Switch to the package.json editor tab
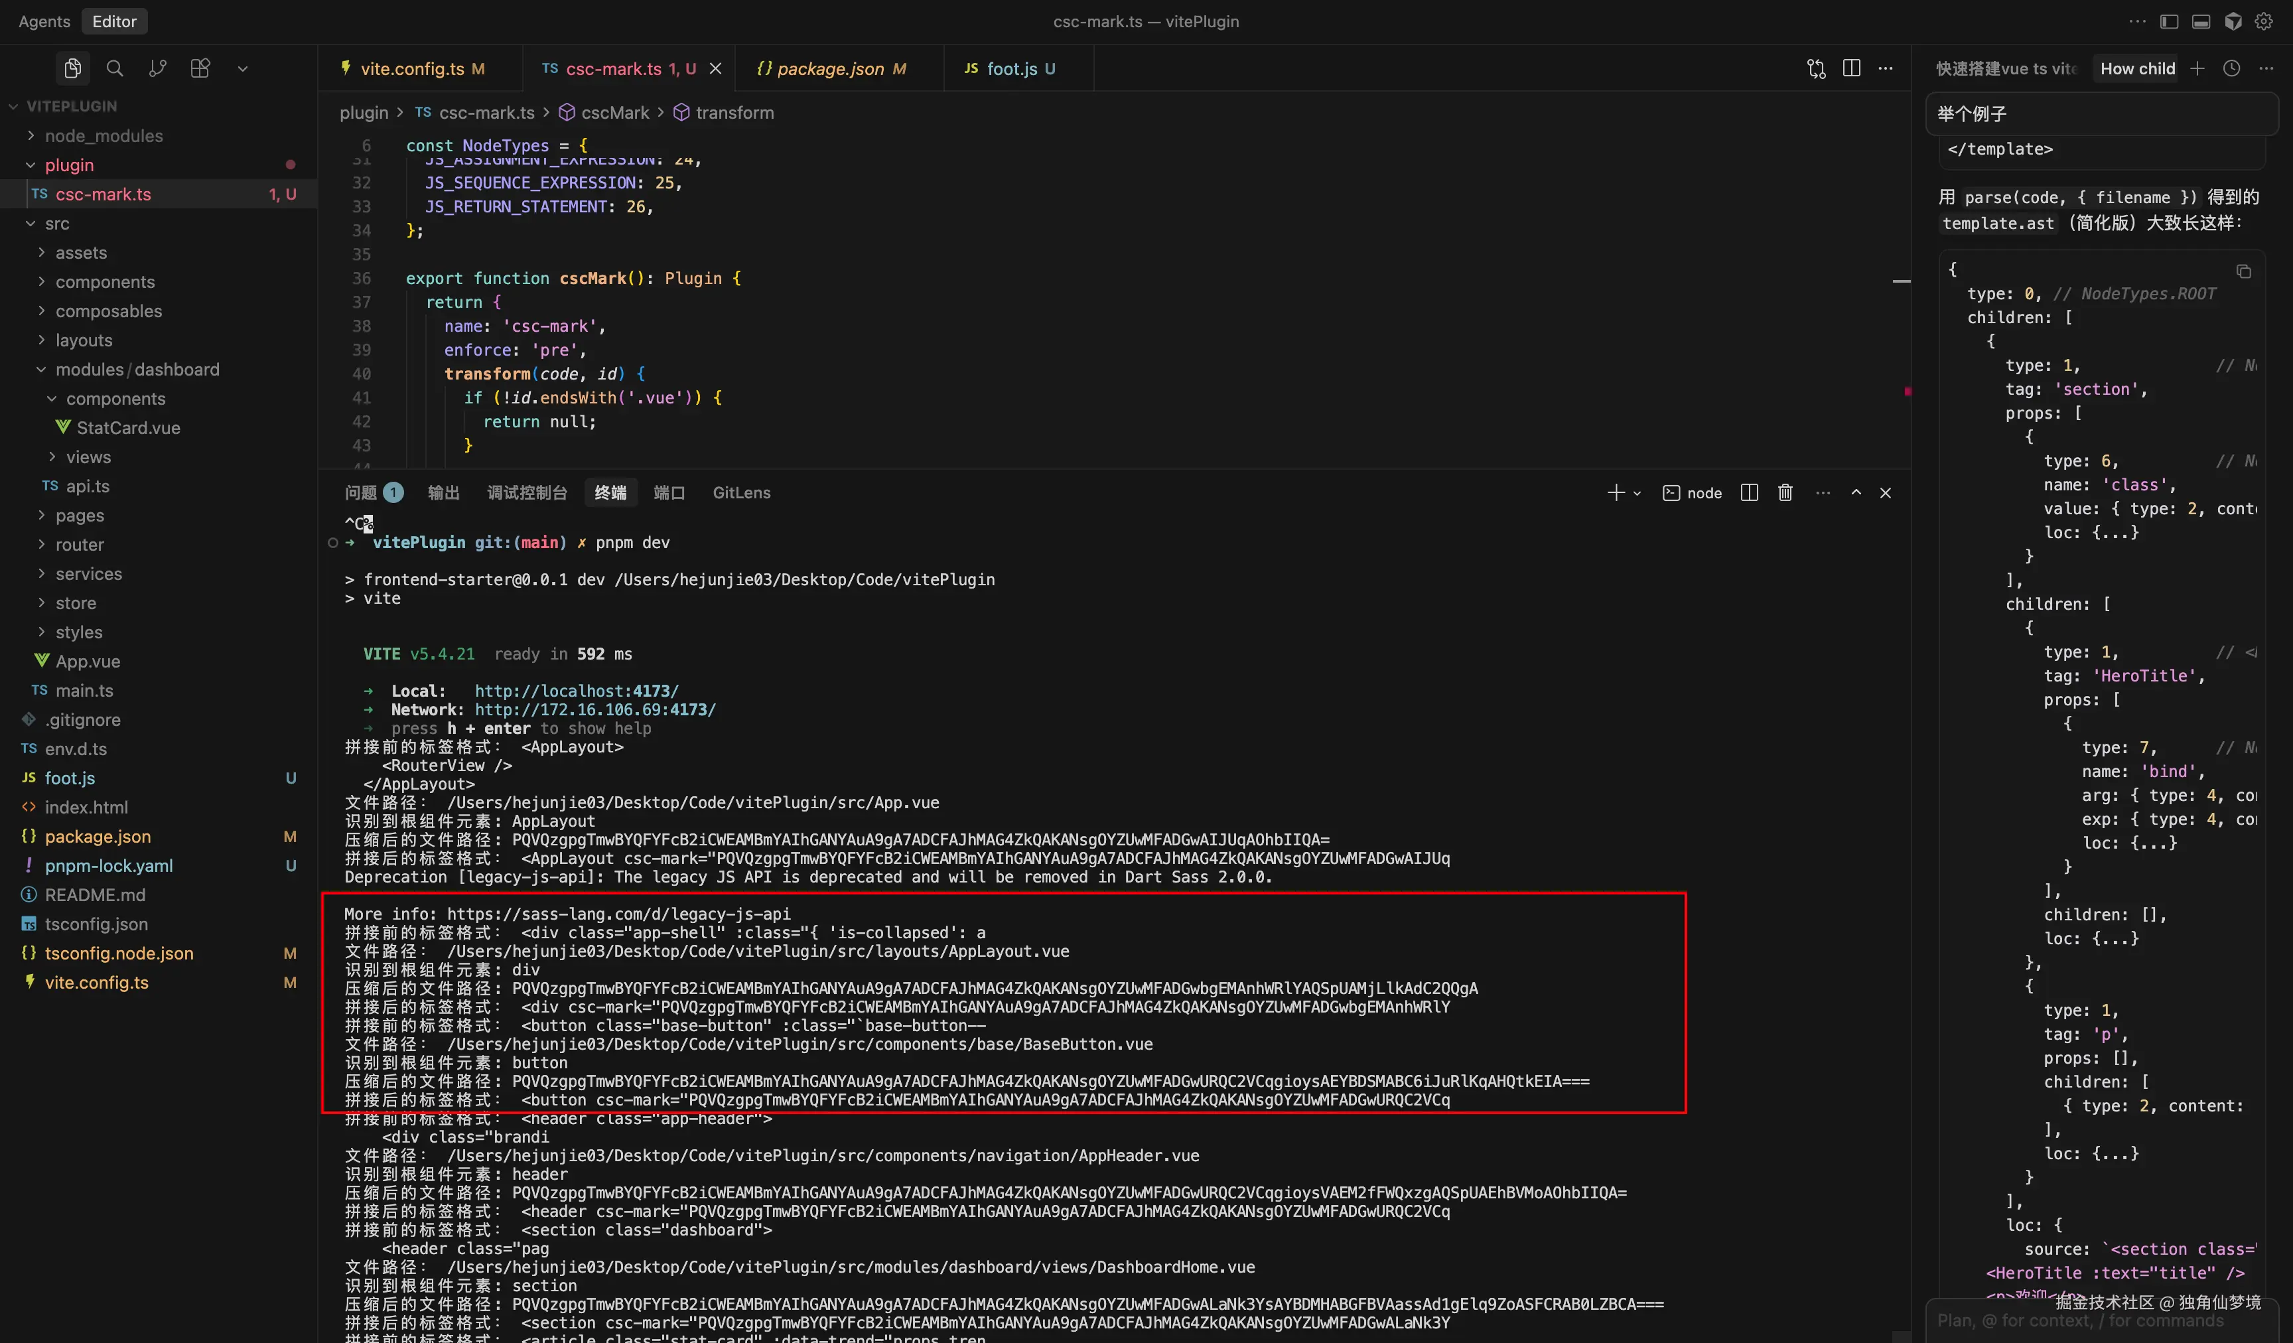 pyautogui.click(x=830, y=68)
